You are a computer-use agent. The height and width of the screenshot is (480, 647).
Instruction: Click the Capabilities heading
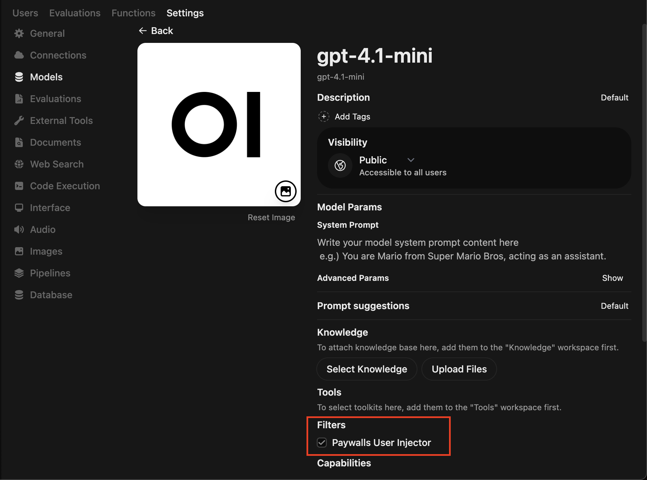tap(344, 463)
